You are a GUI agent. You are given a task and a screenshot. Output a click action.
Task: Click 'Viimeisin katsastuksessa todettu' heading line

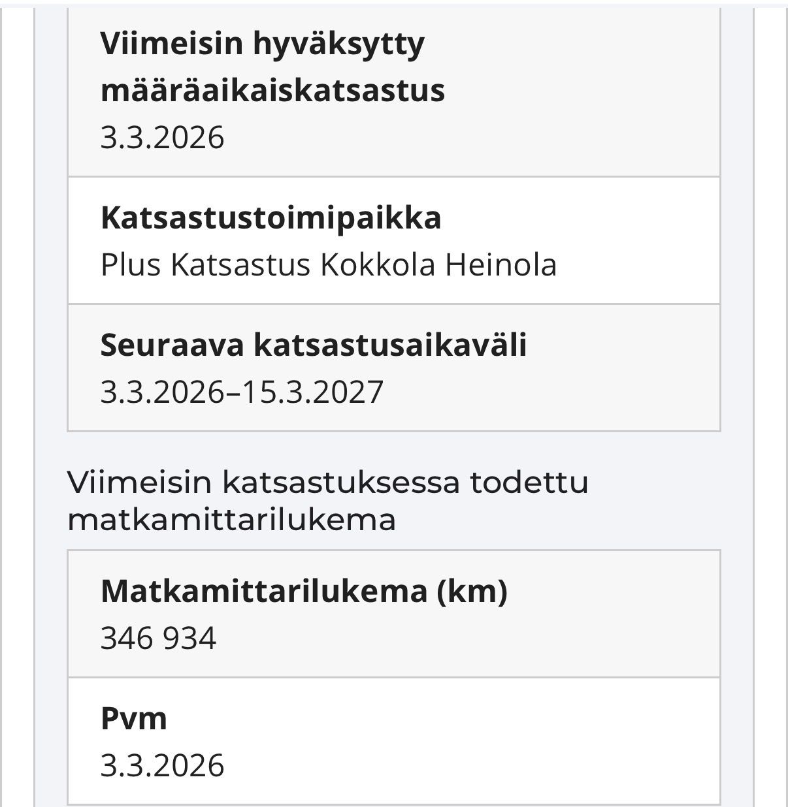click(328, 483)
